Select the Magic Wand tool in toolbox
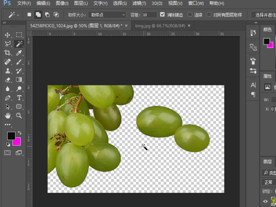The image size is (276, 207). tap(19, 44)
